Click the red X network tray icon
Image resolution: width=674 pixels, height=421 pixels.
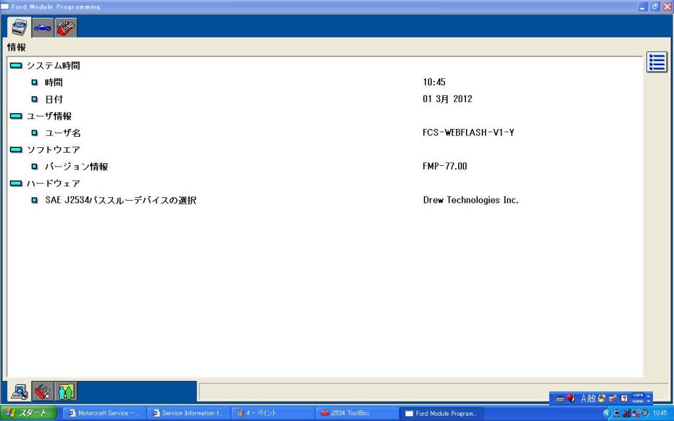coord(627,414)
